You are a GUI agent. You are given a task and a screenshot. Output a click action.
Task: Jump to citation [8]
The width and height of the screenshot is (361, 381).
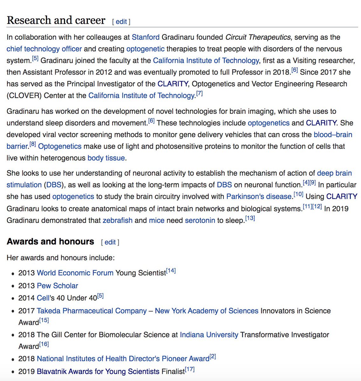point(33,145)
